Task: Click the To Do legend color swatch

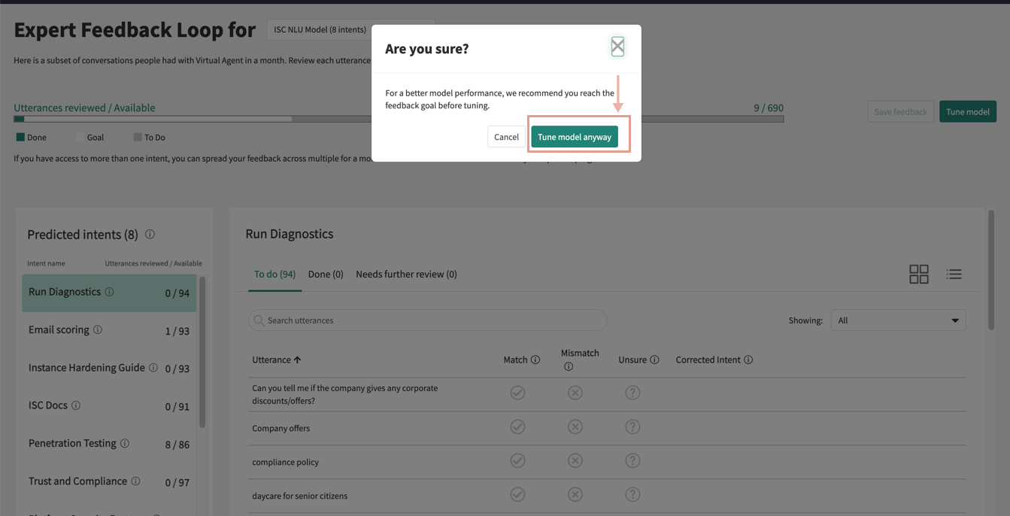Action: (138, 137)
